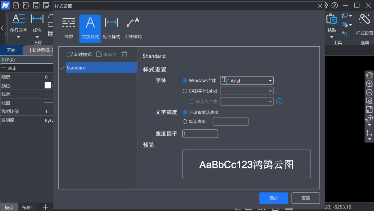Viewport: 374px width, 211px height.
Task: Click the 新建样式 new style icon
Action: click(x=70, y=54)
